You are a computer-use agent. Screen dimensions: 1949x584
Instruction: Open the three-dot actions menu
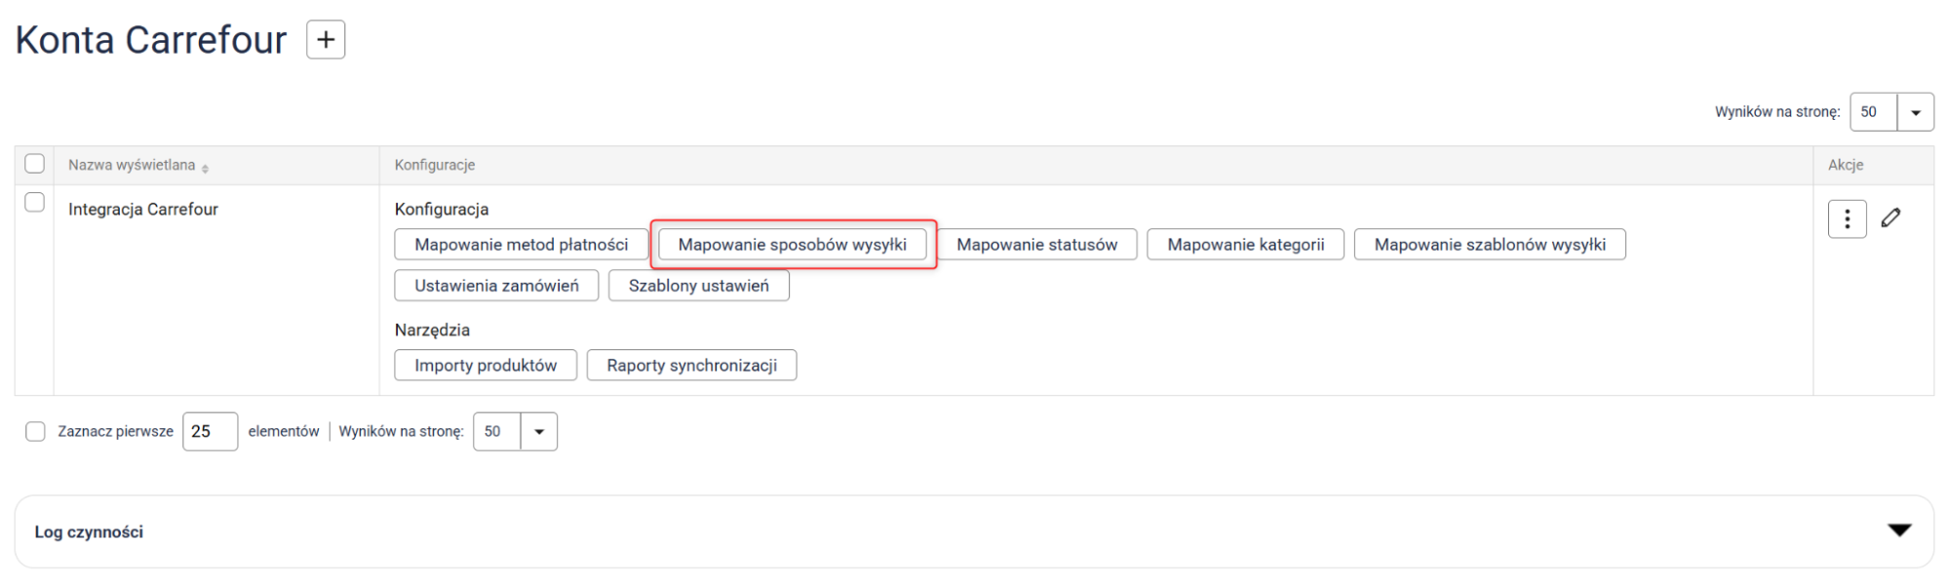1846,219
